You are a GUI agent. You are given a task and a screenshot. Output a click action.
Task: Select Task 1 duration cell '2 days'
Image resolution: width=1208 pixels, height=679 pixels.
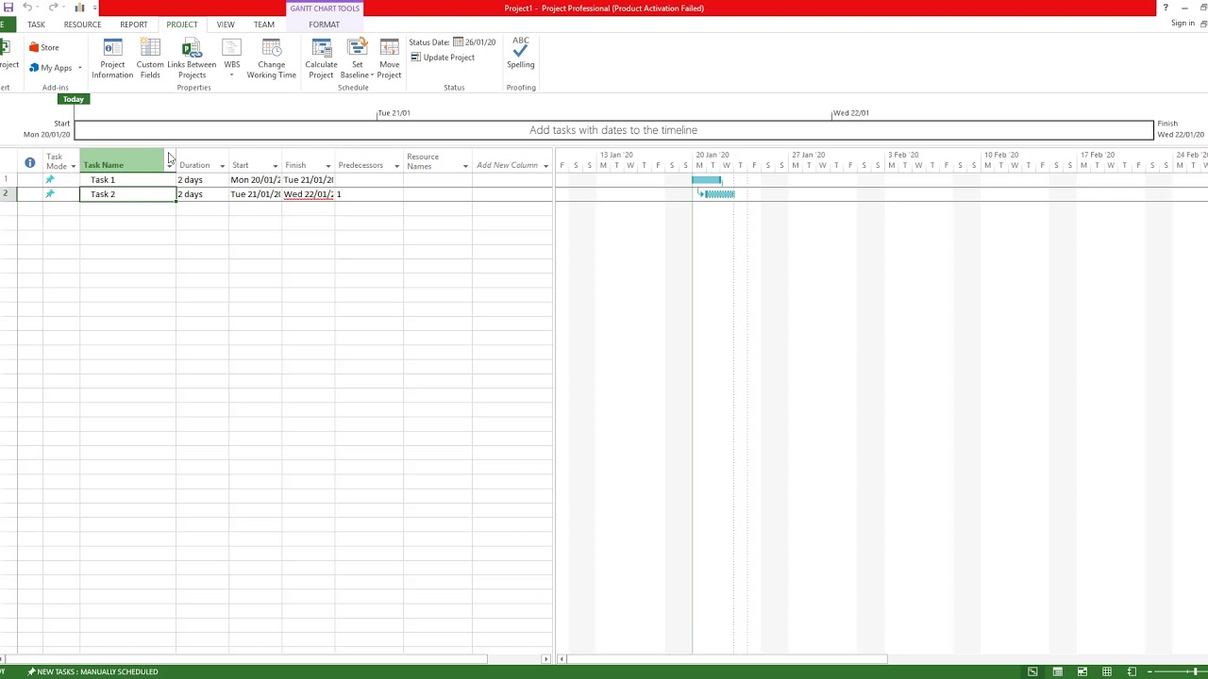pos(202,180)
